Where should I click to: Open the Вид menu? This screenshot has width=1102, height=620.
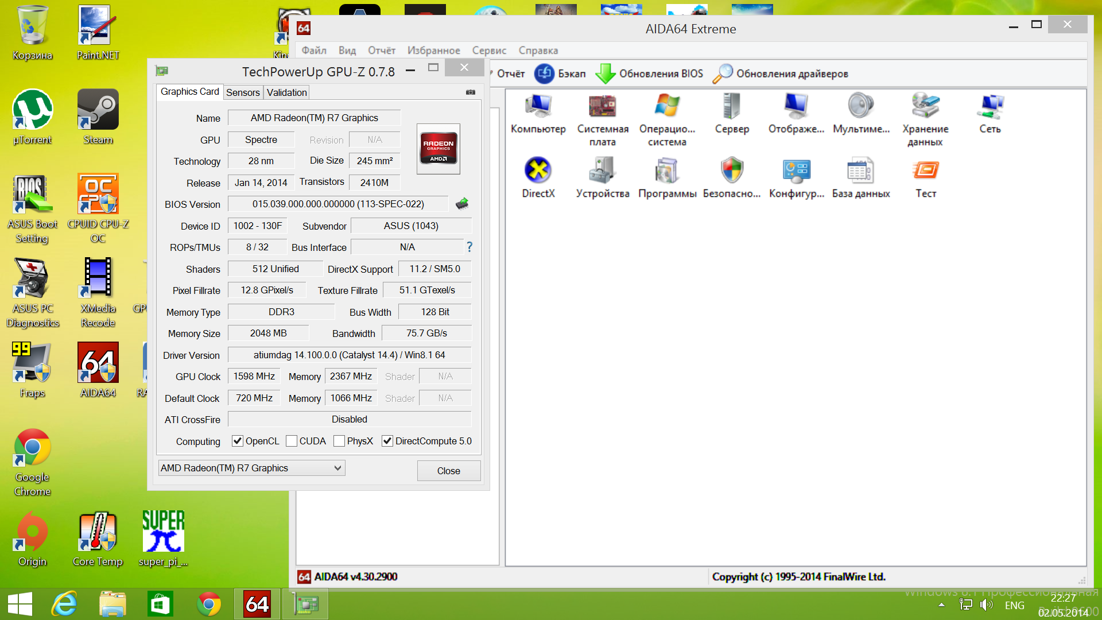(x=347, y=51)
